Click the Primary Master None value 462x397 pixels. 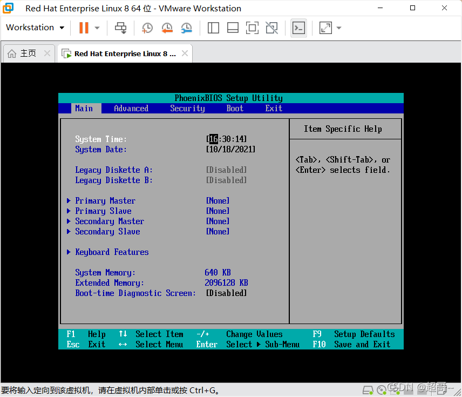pyautogui.click(x=218, y=201)
